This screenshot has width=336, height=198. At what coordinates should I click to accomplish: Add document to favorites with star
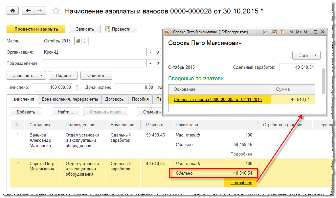point(56,11)
